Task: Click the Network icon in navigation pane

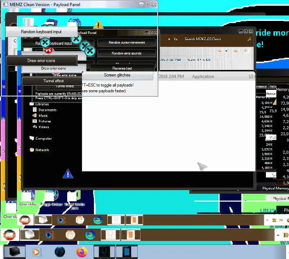Action: 32,150
